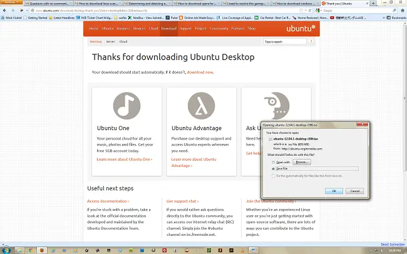407x254 pixels.
Task: Click the Browse... button in the dialog
Action: tap(302, 162)
